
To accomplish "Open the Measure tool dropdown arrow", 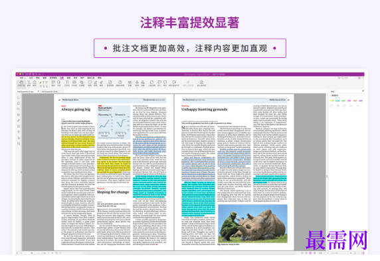I will (130, 87).
